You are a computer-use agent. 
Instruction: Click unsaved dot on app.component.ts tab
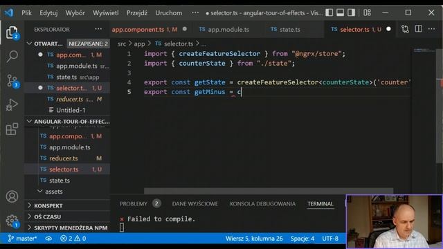(x=185, y=29)
